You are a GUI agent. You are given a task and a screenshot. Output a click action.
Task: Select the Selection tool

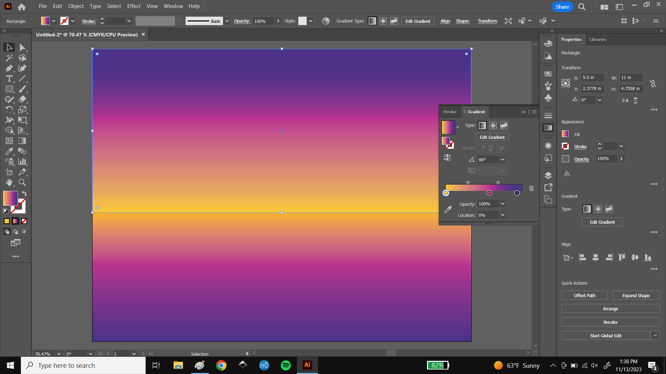click(x=9, y=47)
